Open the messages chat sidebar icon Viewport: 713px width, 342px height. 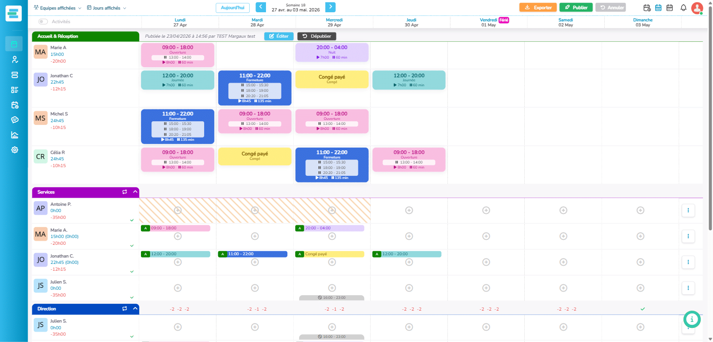[15, 119]
